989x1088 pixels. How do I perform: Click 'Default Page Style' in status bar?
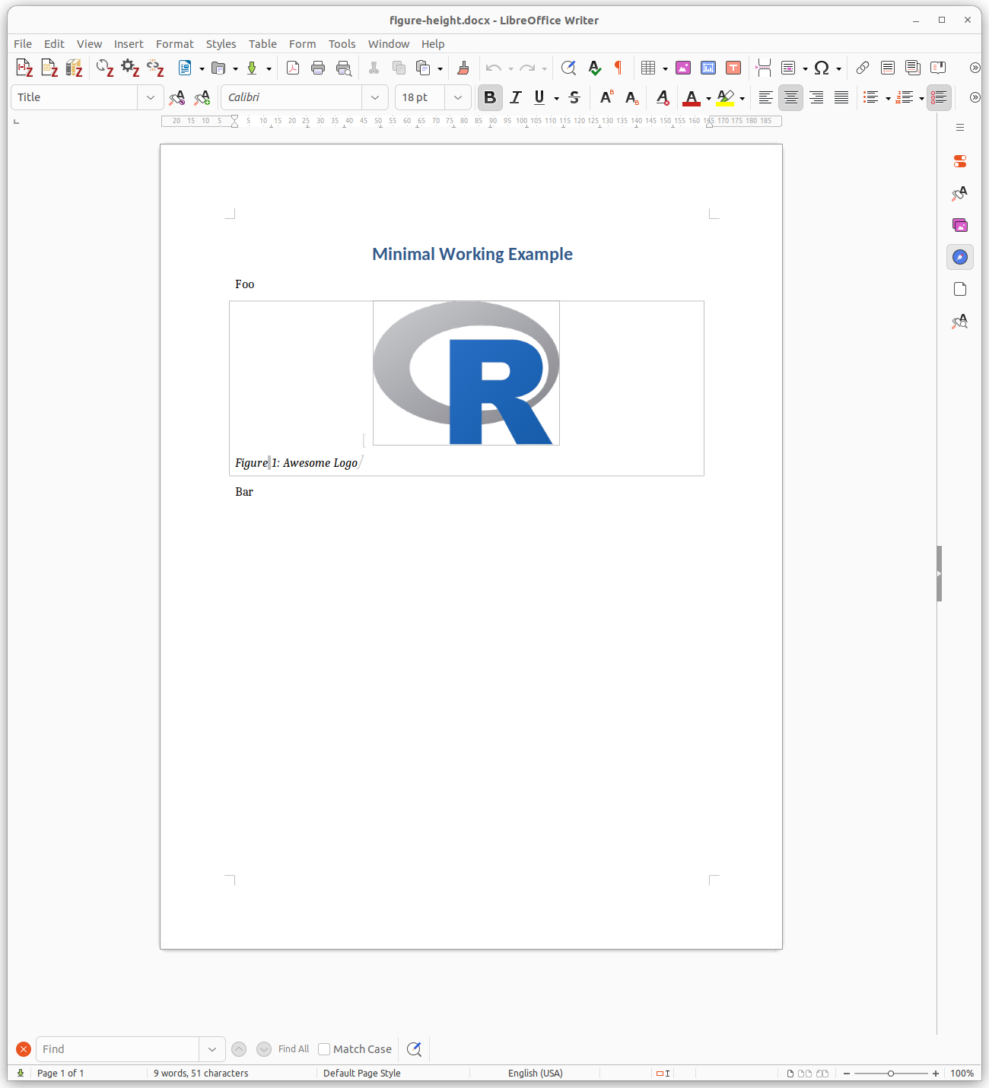(x=362, y=1074)
